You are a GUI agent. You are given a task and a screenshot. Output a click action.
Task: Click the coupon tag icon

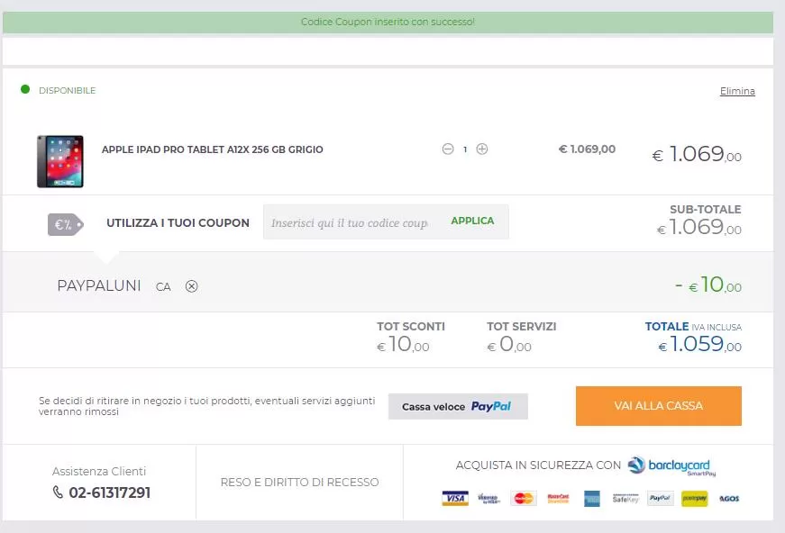[66, 224]
